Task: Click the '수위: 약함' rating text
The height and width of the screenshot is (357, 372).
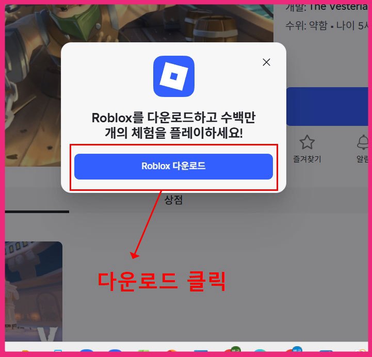Action: pyautogui.click(x=306, y=25)
